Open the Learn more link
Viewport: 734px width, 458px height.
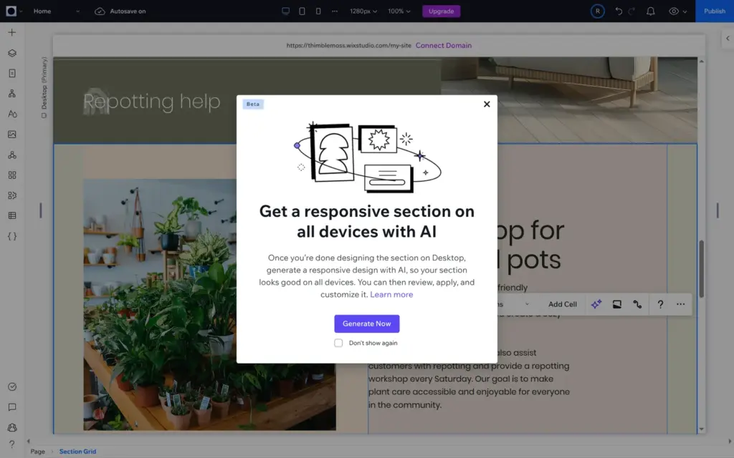(391, 294)
